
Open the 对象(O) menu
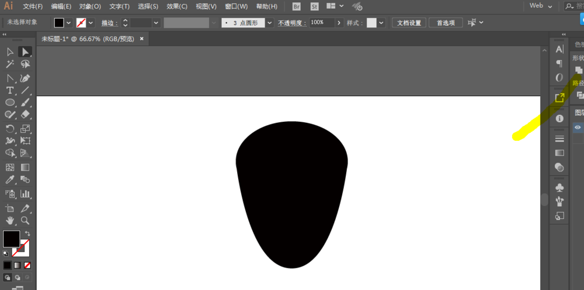pyautogui.click(x=90, y=6)
